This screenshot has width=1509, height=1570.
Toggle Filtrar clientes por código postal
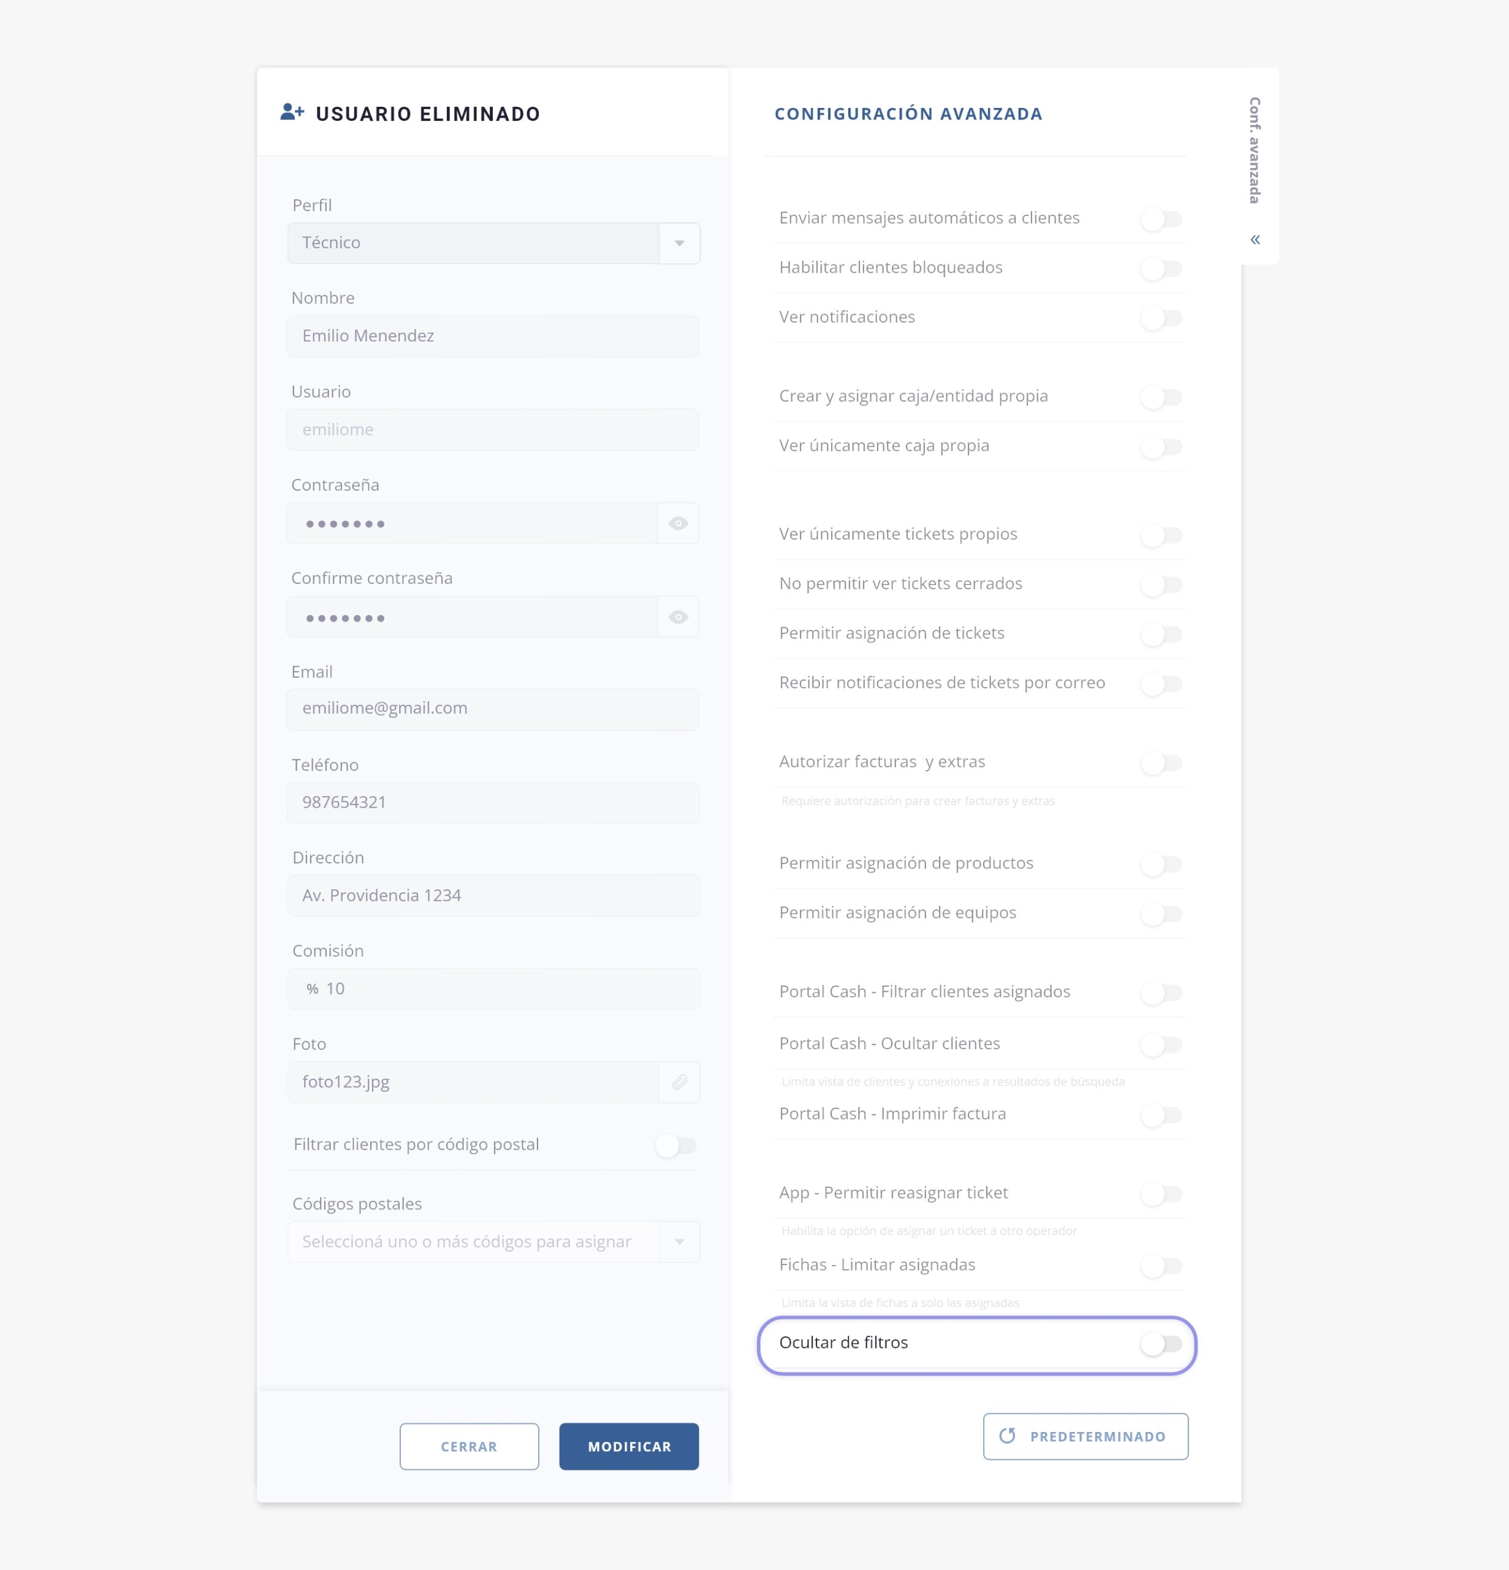[675, 1146]
